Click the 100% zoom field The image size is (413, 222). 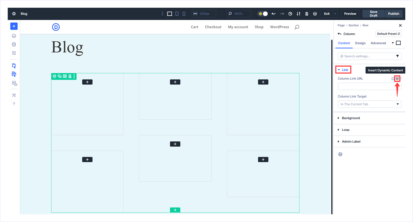[x=239, y=14]
